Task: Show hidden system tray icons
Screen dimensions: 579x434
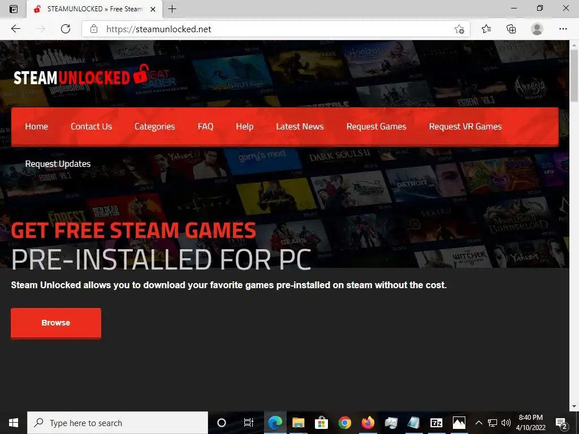Action: (478, 423)
